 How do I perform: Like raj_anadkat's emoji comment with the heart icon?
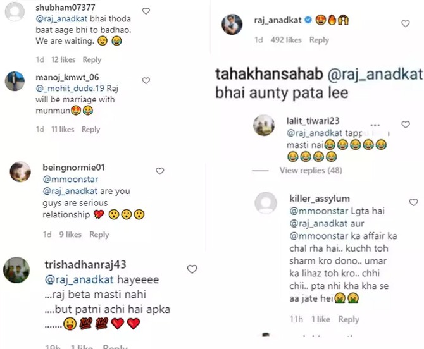[406, 24]
